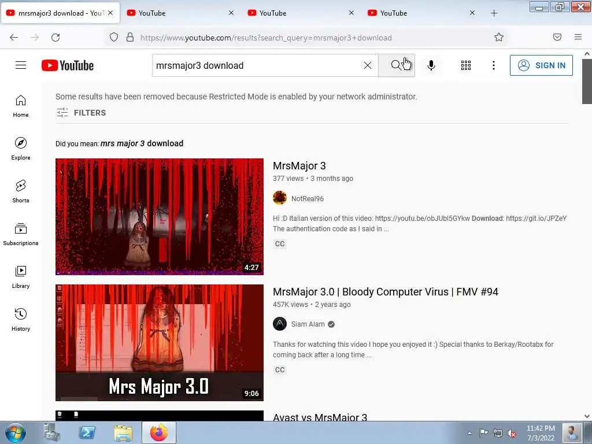Bookmark this page with the star
Screen dimensions: 592x444
pos(499,37)
